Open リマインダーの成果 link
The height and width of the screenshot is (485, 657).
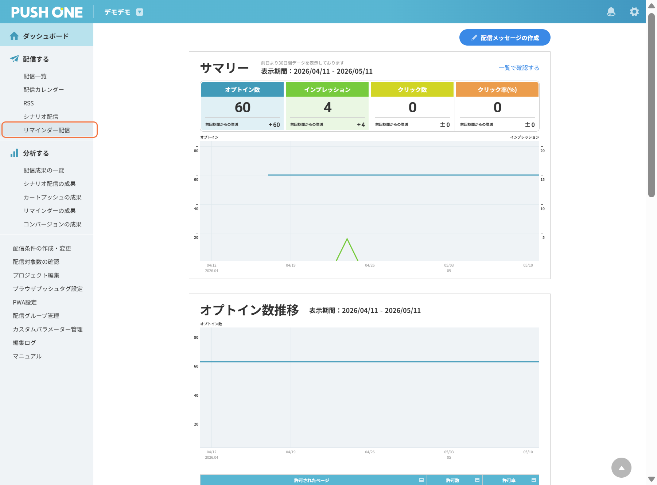50,211
